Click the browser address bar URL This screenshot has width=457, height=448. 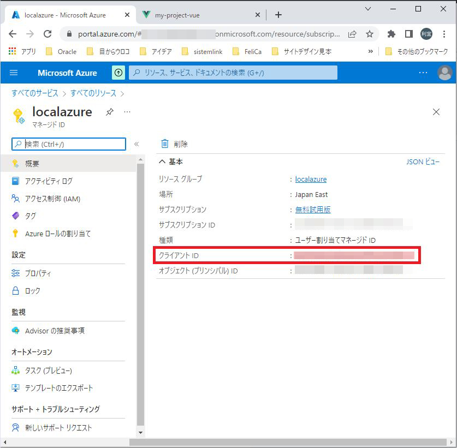(209, 34)
